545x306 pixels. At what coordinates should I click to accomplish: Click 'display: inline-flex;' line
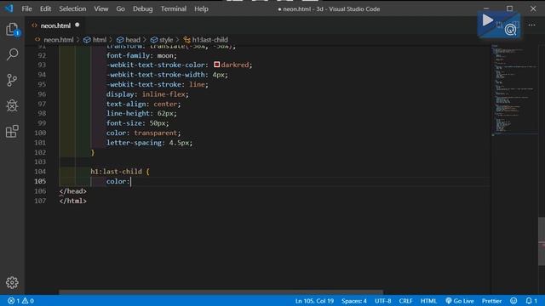coord(147,94)
